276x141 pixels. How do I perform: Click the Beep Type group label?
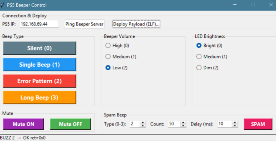[13, 36]
